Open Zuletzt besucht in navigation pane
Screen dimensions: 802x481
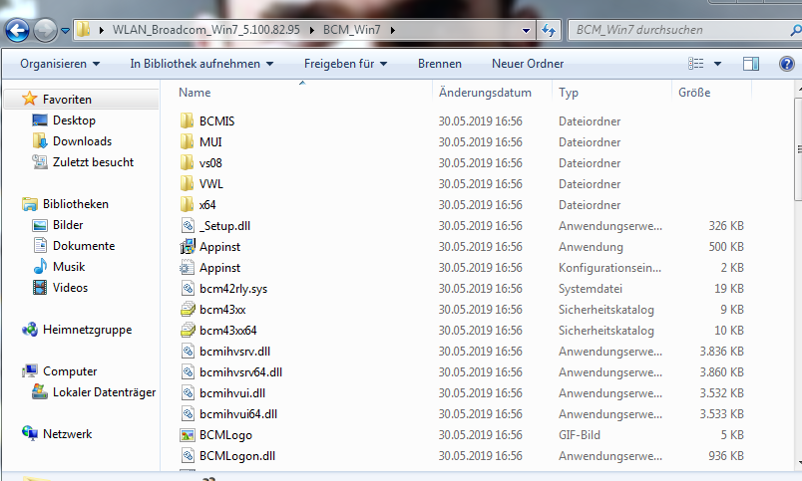93,162
